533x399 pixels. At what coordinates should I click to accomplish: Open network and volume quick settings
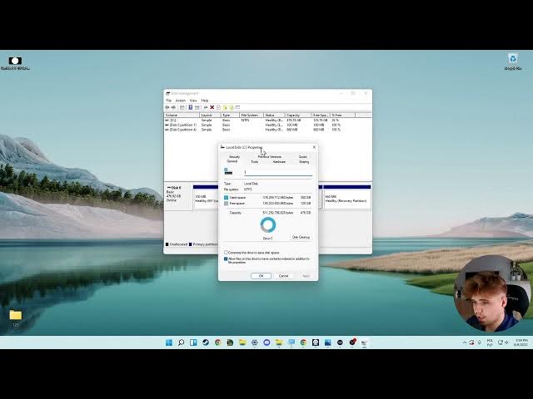click(503, 342)
